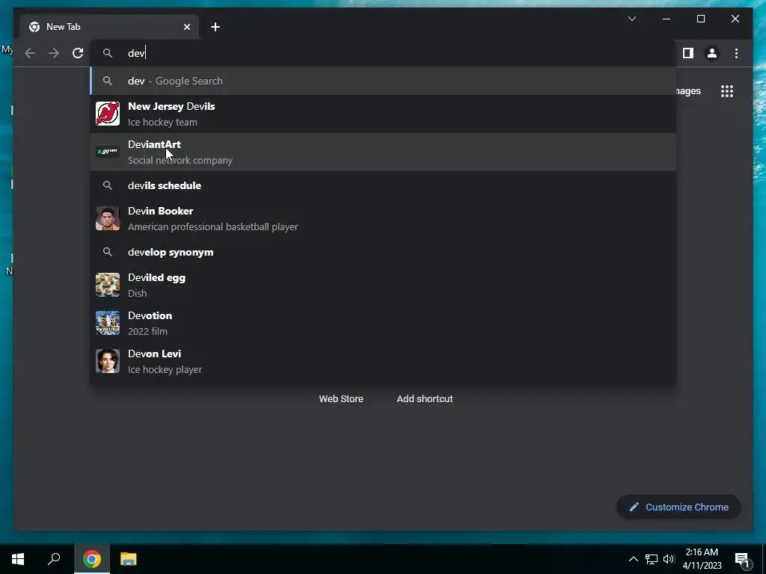Pick 'devils schedule' suggestion
This screenshot has height=574, width=766.
tap(383, 185)
